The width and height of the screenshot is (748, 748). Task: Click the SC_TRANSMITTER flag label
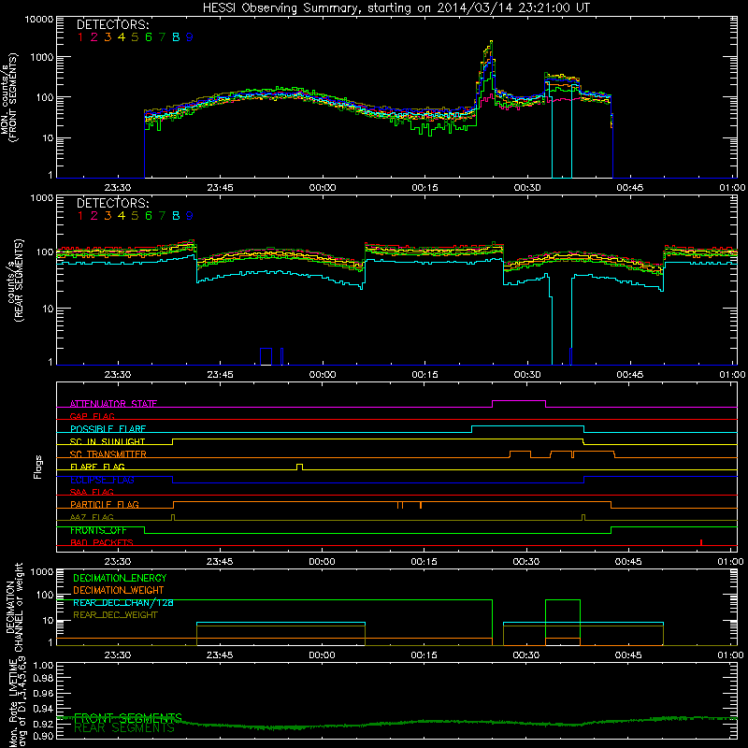(108, 454)
